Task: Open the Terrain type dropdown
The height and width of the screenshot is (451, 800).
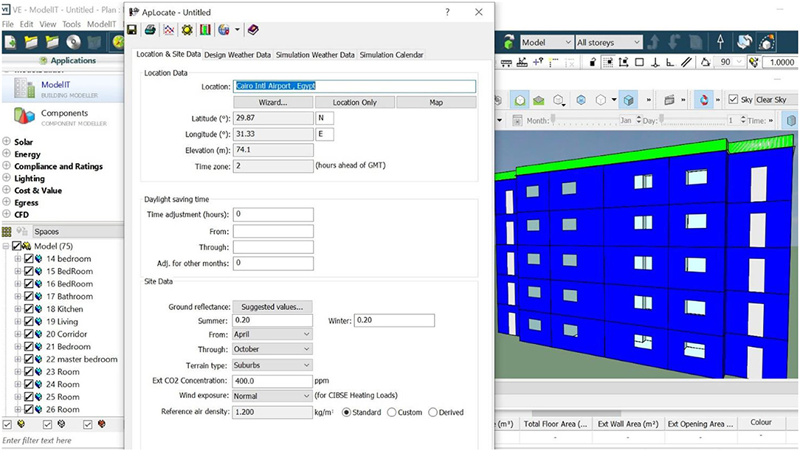Action: (272, 365)
